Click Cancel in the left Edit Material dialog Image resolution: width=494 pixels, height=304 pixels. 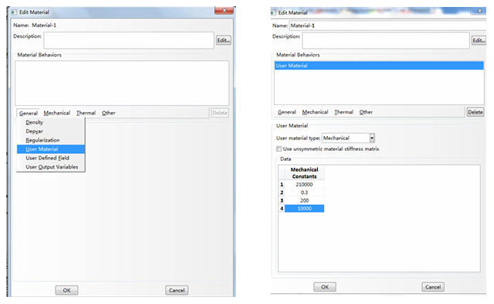coord(177,290)
